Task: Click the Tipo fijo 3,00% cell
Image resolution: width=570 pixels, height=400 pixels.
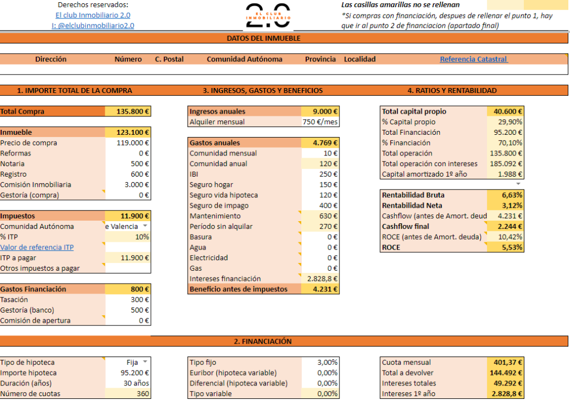Action: pyautogui.click(x=320, y=362)
